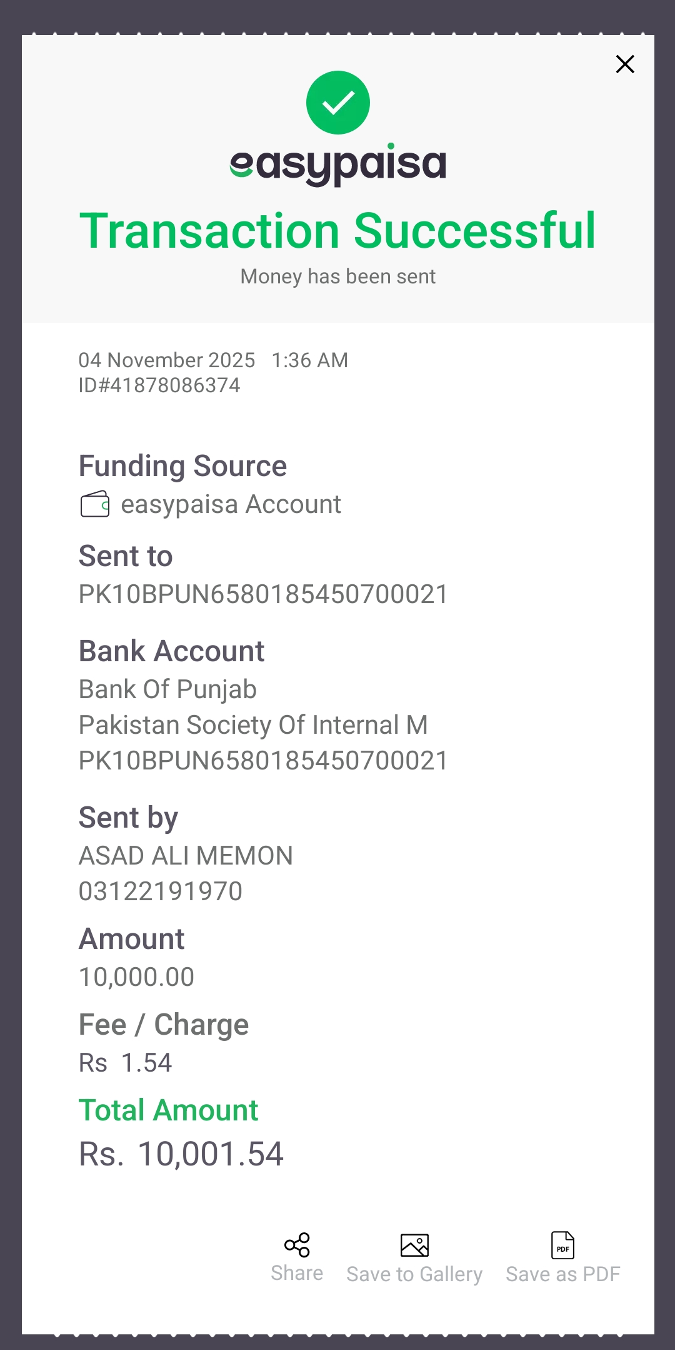Tap the Transaction Successful heading
This screenshot has width=675, height=1350.
[338, 230]
